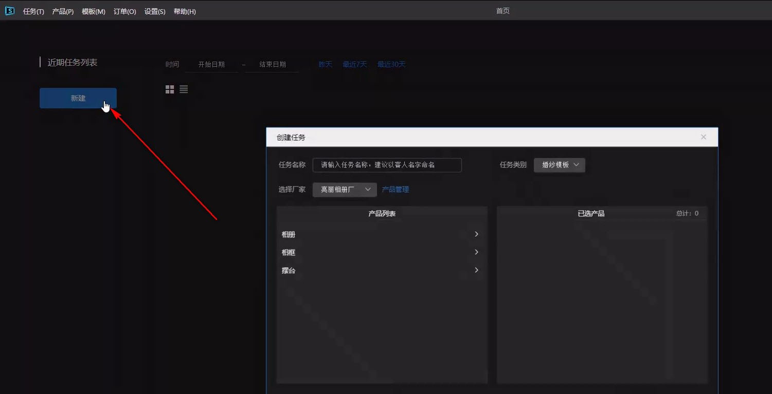Click the 总计: 0 label
The image size is (772, 394).
(688, 213)
